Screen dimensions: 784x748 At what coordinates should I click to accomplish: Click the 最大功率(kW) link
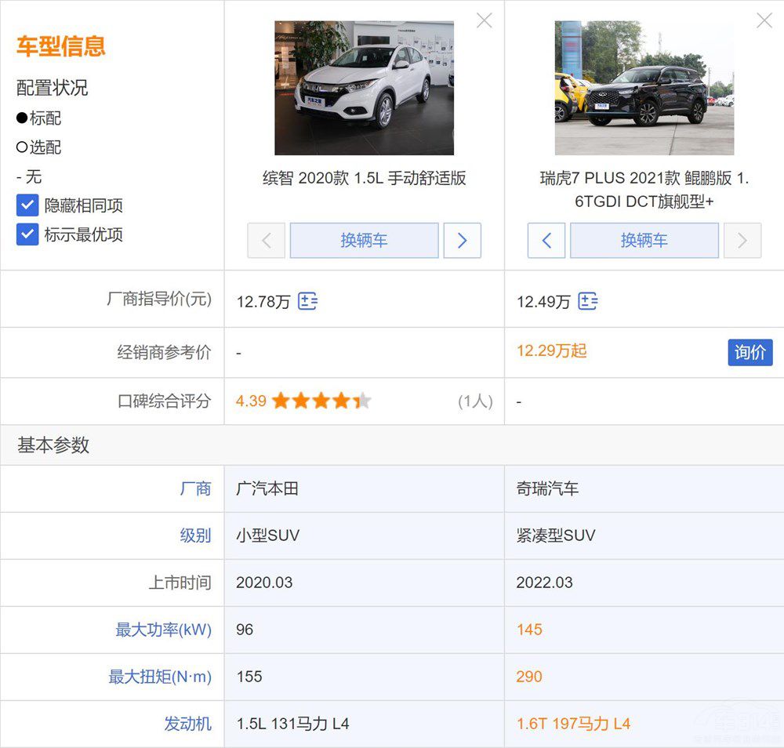(163, 630)
